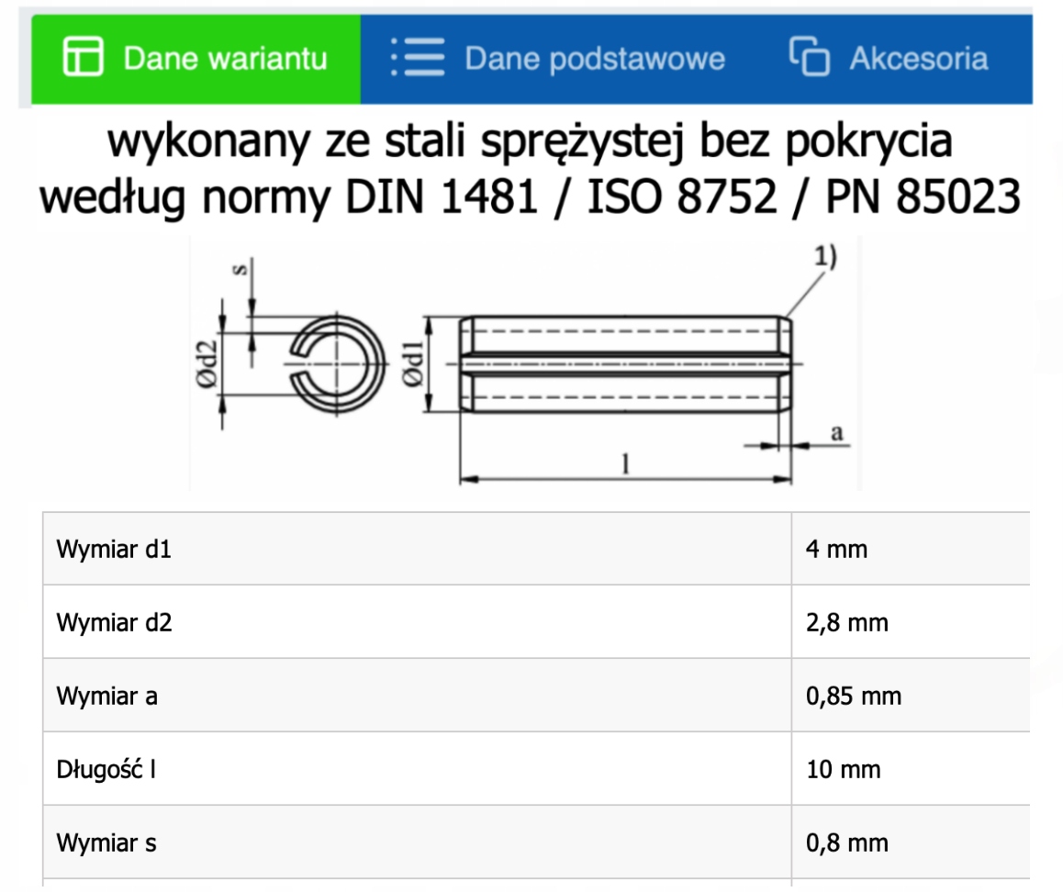
Task: Select the '0,8 mm' value cell
Action: (x=911, y=843)
